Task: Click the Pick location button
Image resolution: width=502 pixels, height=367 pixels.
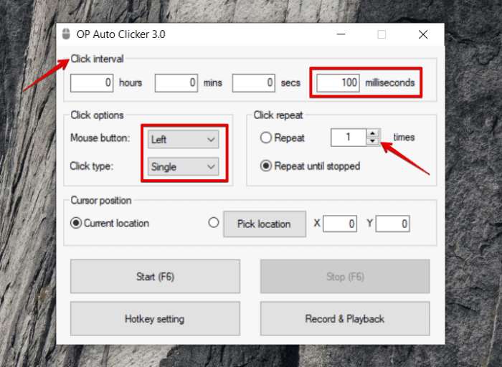Action: pos(265,224)
